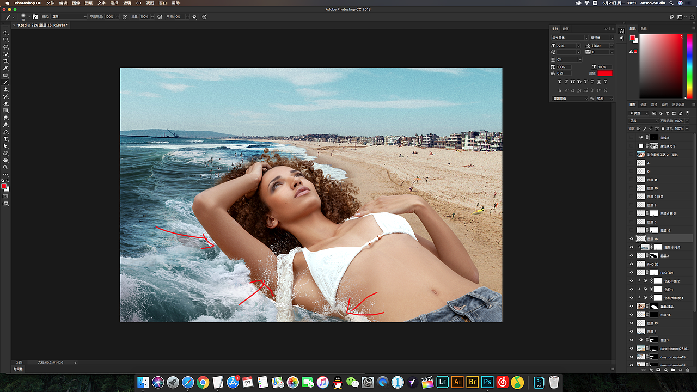This screenshot has width=697, height=392.
Task: Open the fx layer style menu
Action: tap(651, 370)
